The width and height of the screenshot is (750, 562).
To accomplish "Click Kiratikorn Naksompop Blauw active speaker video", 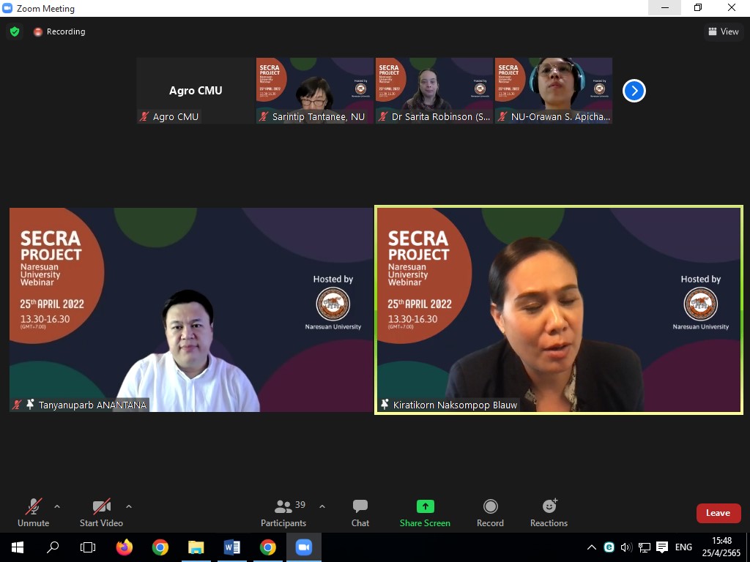I will click(x=559, y=310).
